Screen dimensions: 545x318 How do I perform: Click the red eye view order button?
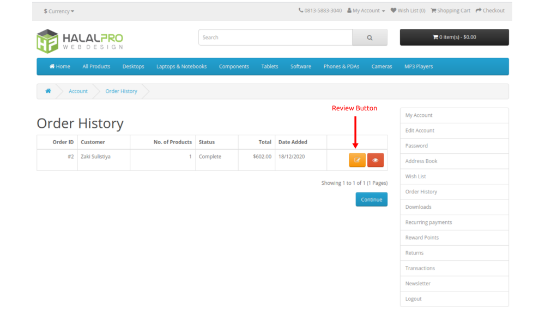[376, 160]
